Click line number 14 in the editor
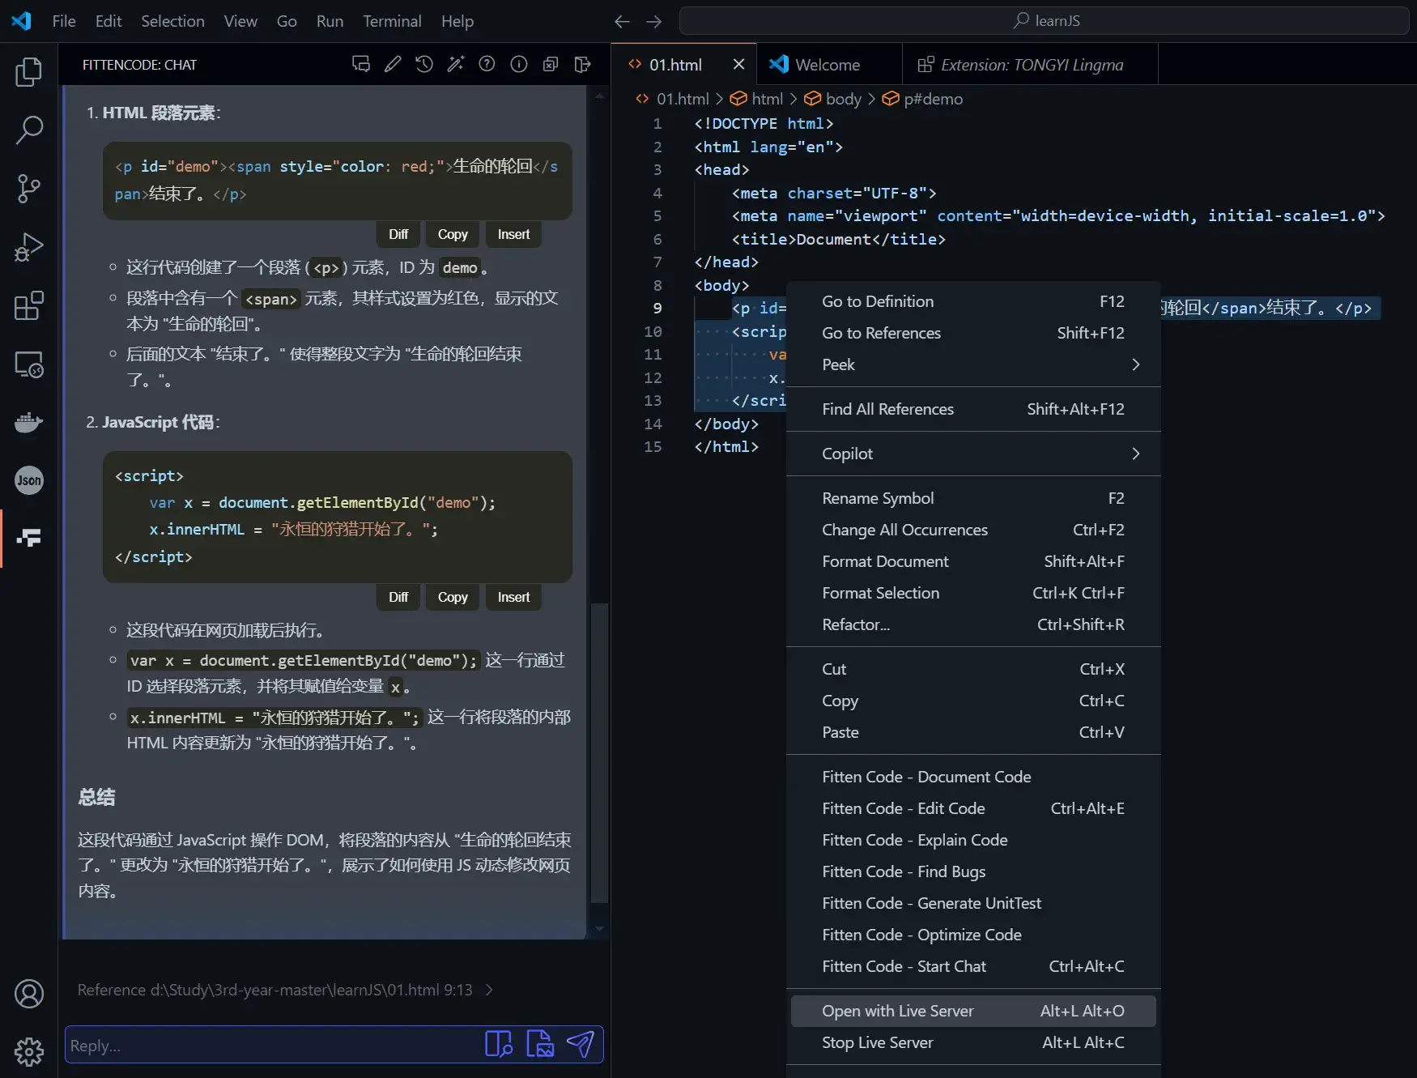 point(653,424)
